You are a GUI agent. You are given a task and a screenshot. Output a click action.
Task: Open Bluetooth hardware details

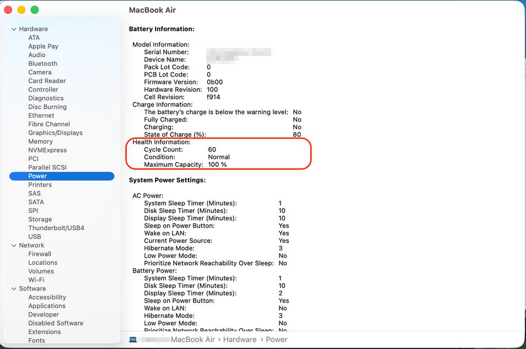(x=43, y=63)
